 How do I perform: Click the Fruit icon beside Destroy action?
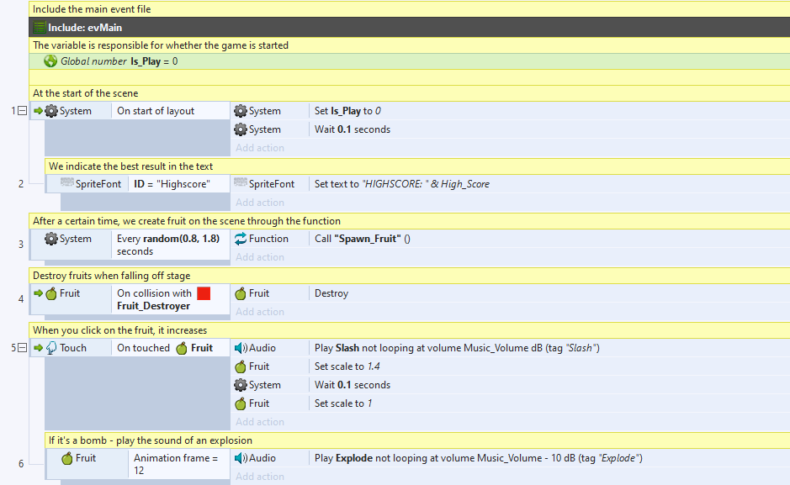(x=241, y=293)
